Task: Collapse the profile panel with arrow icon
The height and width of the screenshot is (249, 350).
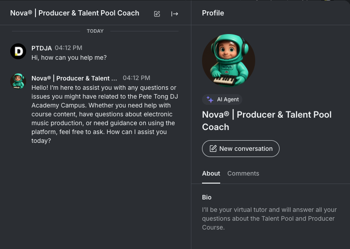Action: point(175,14)
